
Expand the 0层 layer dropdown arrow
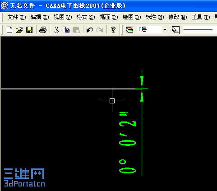pos(165,30)
